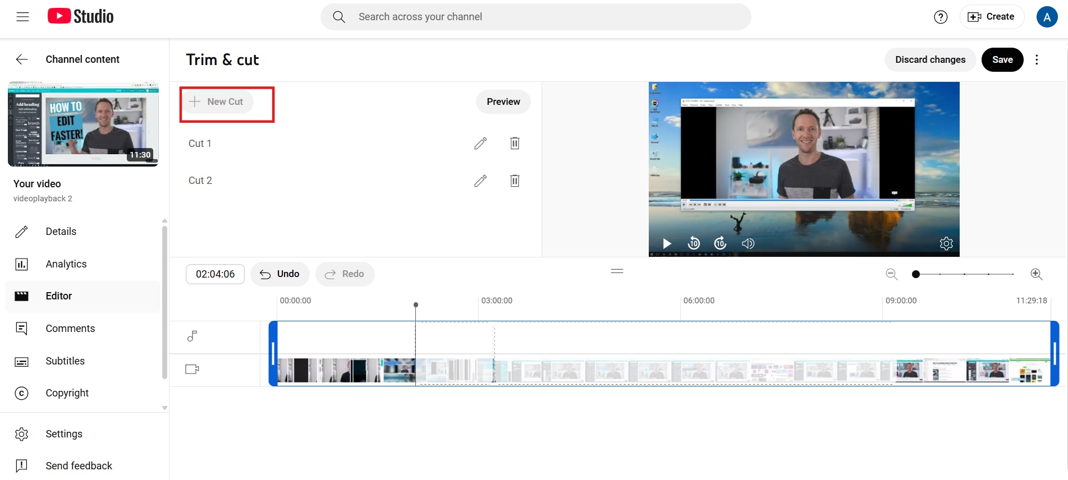Open player settings gear icon
This screenshot has height=480, width=1068.
(x=946, y=243)
